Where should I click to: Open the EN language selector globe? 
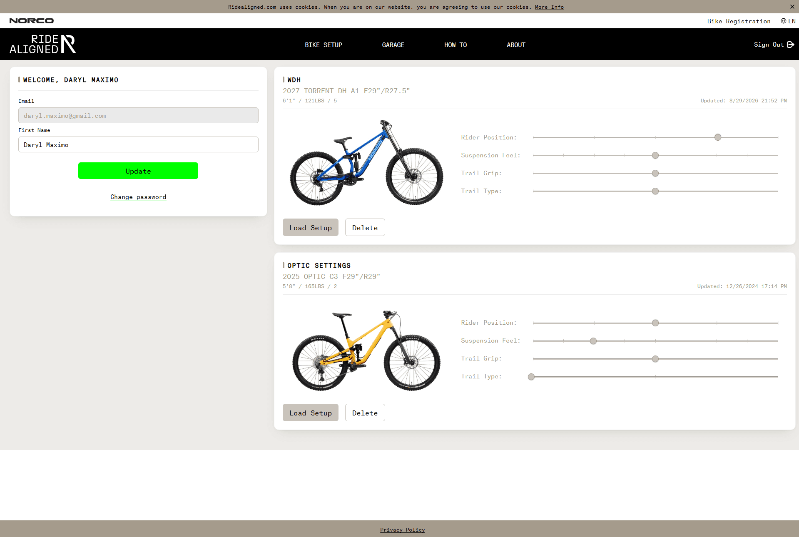(x=788, y=21)
